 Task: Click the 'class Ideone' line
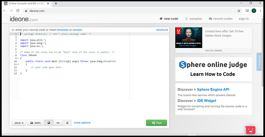[28, 55]
